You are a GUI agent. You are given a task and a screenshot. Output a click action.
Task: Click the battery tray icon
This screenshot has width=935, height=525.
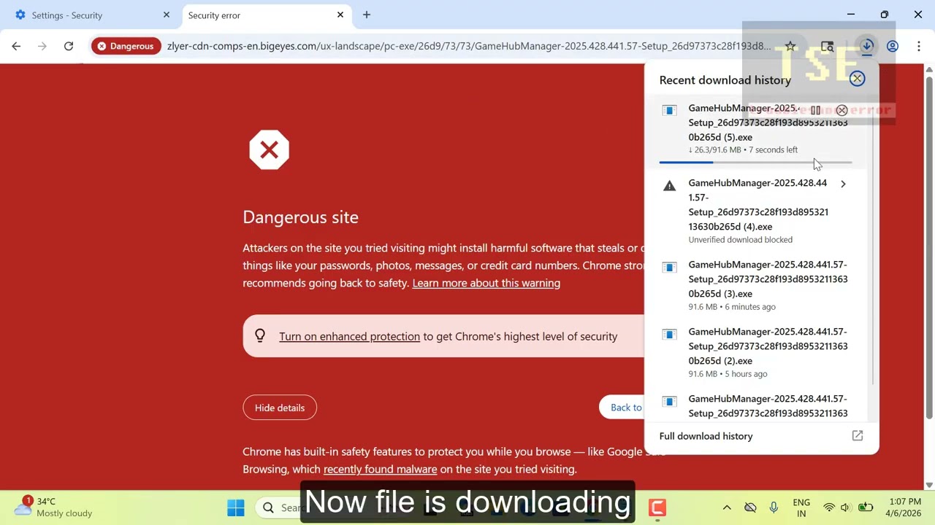866,507
